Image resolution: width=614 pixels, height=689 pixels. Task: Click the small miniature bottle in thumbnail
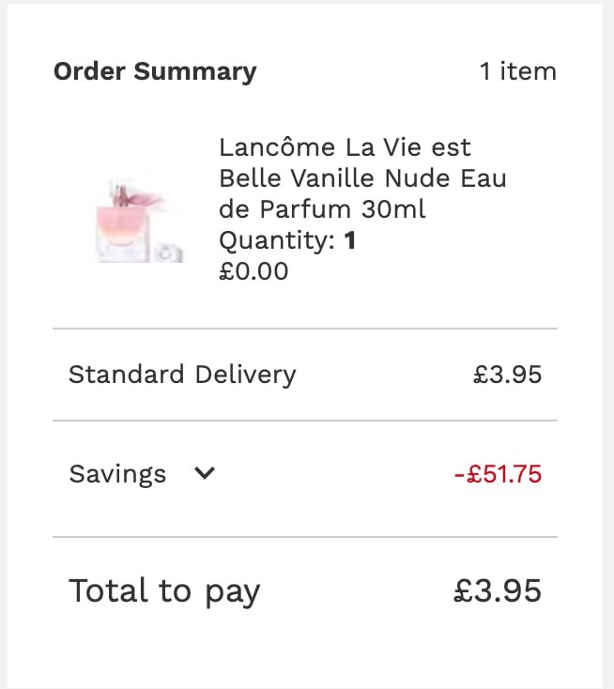pos(169,253)
